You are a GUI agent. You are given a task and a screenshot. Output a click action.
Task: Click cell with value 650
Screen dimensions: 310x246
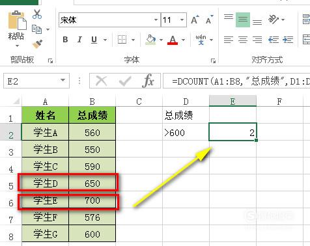pos(92,183)
